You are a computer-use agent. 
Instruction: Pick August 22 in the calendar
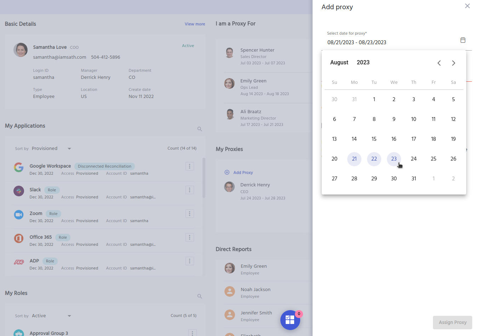point(374,159)
